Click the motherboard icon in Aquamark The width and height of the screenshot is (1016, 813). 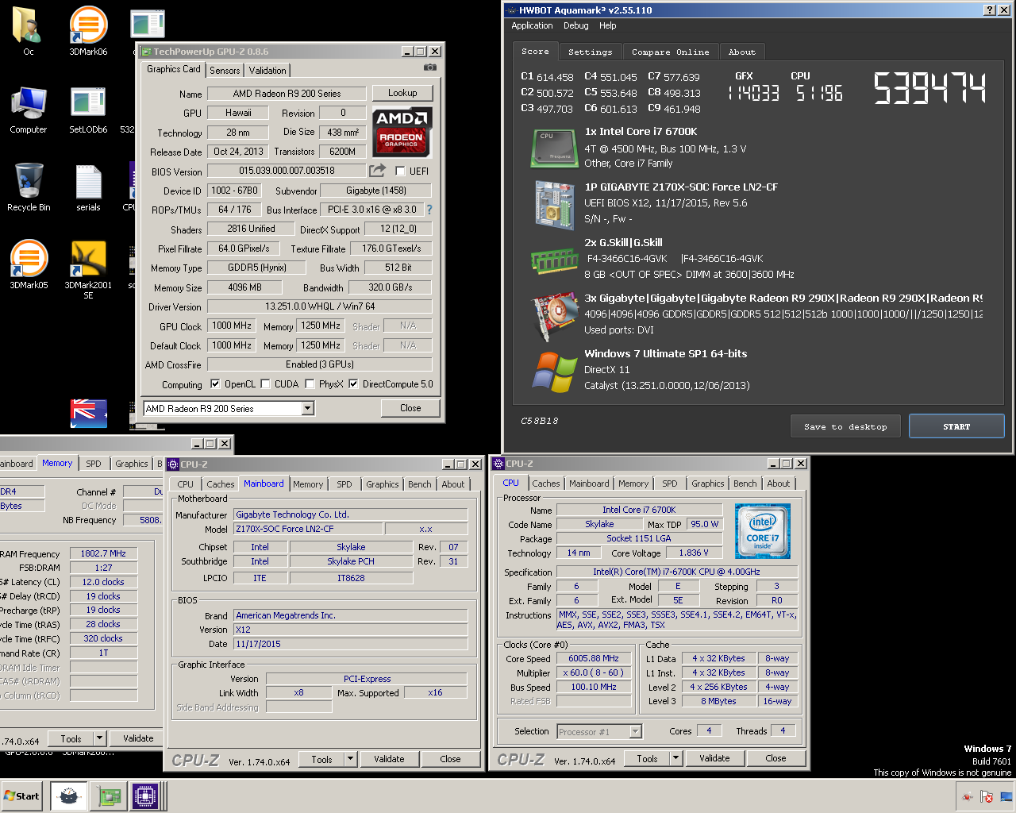click(554, 205)
